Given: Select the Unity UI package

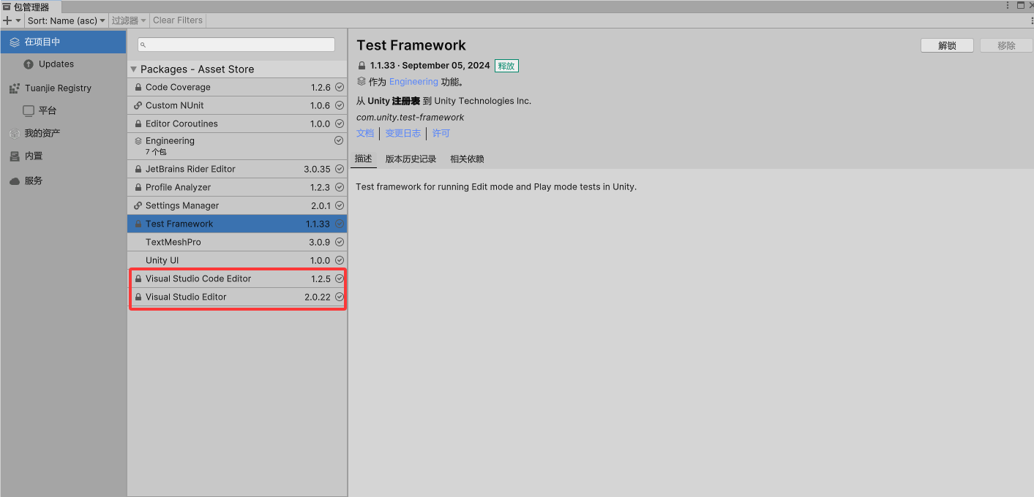Looking at the screenshot, I should (x=237, y=260).
